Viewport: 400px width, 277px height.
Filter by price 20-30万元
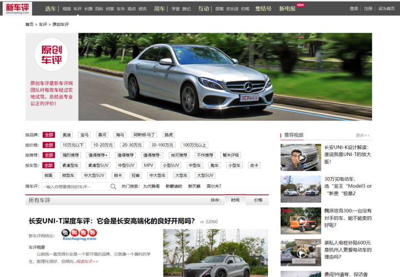(132, 145)
